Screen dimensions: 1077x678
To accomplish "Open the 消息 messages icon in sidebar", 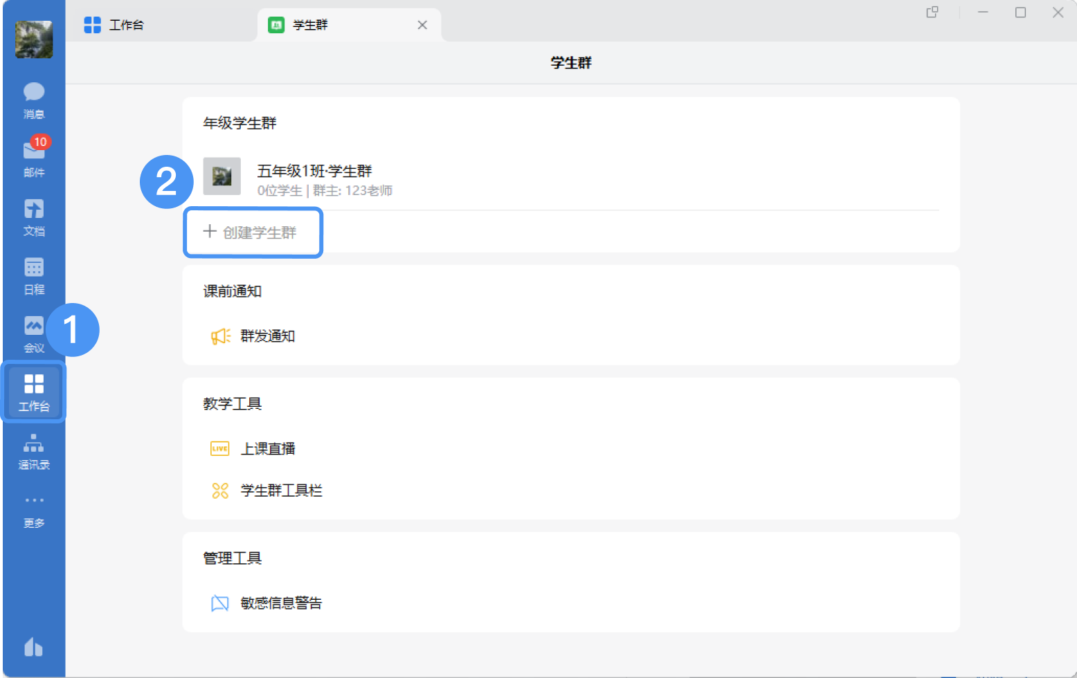I will [33, 100].
